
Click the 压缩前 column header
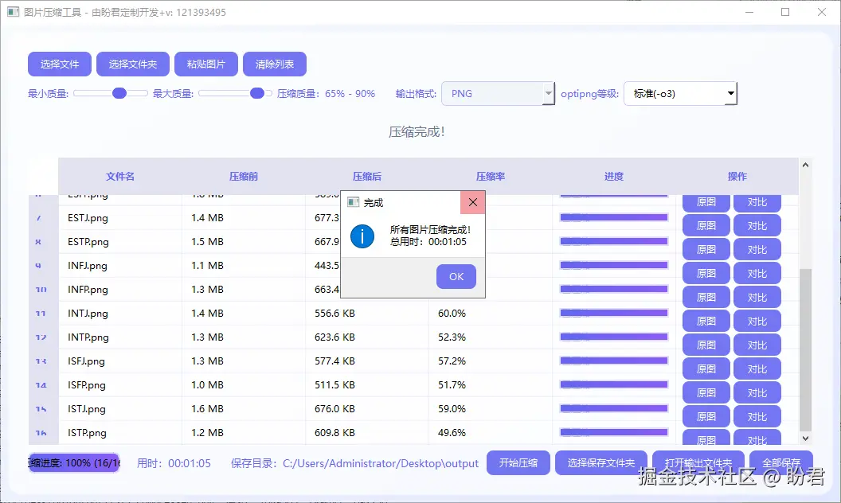tap(244, 177)
